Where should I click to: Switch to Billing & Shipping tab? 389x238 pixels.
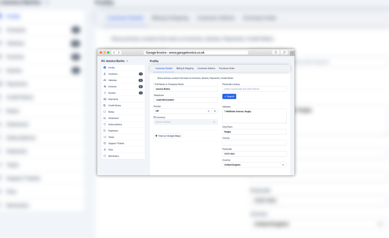tap(185, 68)
